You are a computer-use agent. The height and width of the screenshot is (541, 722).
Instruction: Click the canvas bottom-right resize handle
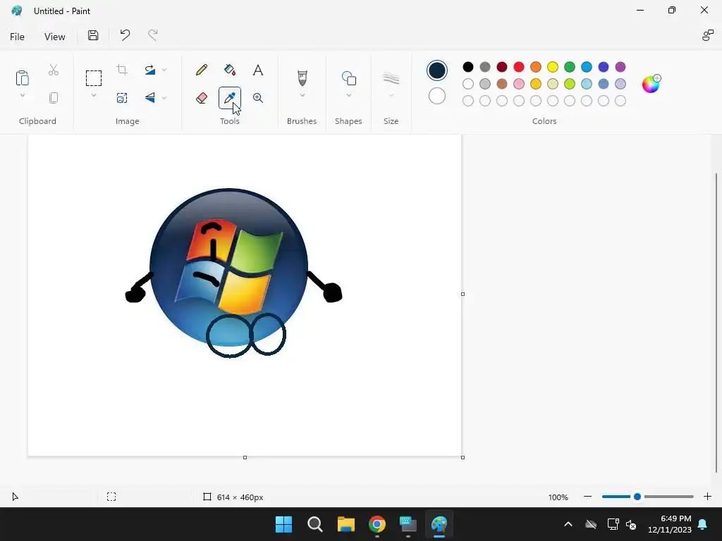coord(463,457)
